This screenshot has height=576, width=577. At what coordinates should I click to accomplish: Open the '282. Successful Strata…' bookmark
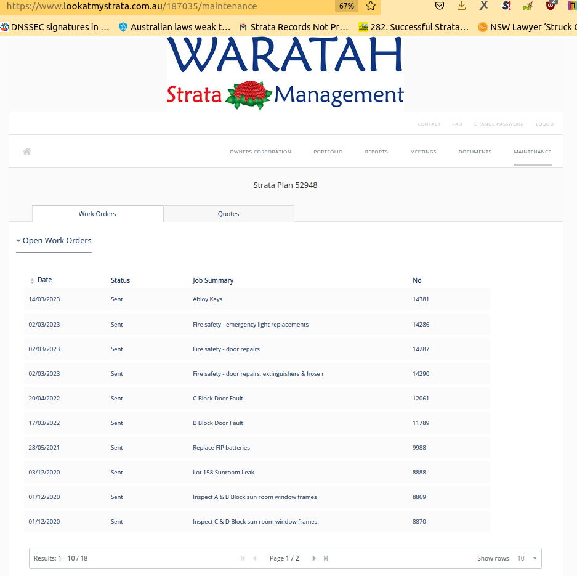tap(414, 27)
